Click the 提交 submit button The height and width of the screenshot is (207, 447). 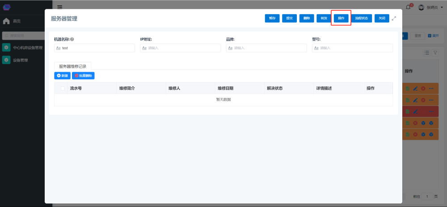[289, 18]
